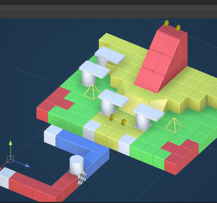Select the checkered finish tile

[82, 177]
